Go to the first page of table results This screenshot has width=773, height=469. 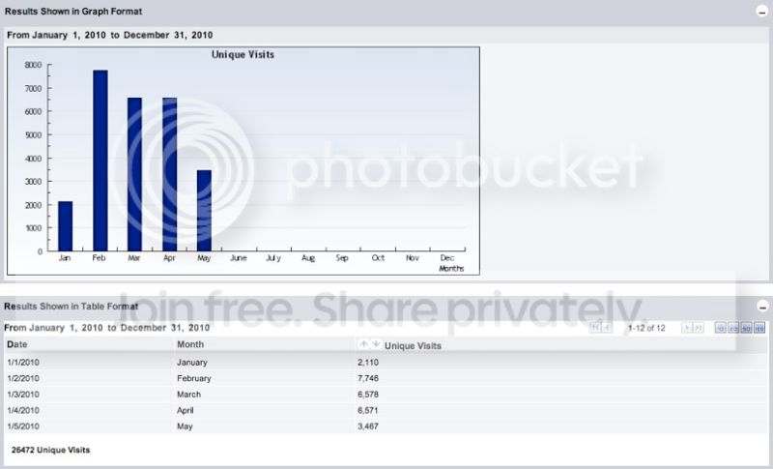click(x=595, y=328)
